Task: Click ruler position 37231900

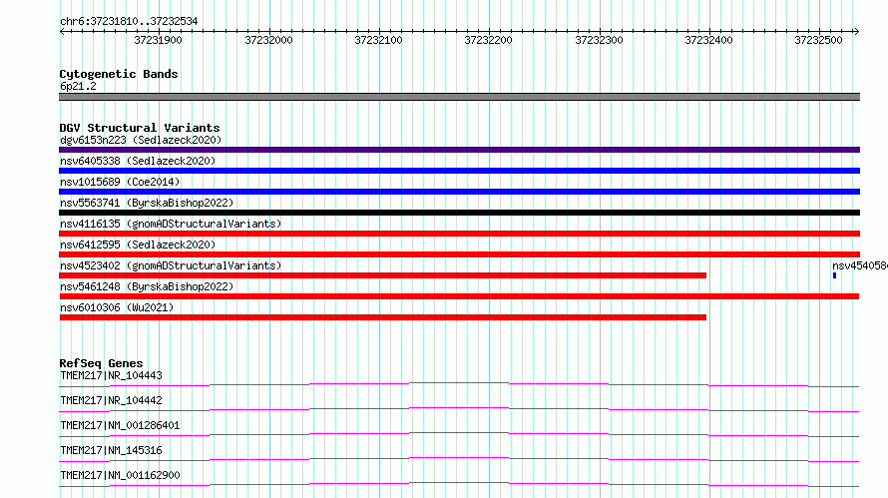Action: pos(158,40)
